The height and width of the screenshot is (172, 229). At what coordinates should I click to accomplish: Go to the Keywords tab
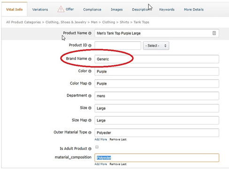[x=167, y=9]
